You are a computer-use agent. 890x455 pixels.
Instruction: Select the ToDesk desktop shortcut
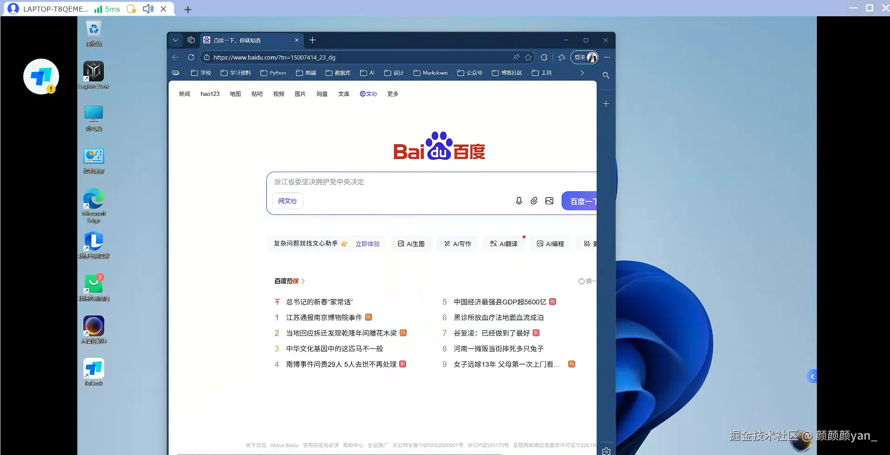(x=94, y=372)
